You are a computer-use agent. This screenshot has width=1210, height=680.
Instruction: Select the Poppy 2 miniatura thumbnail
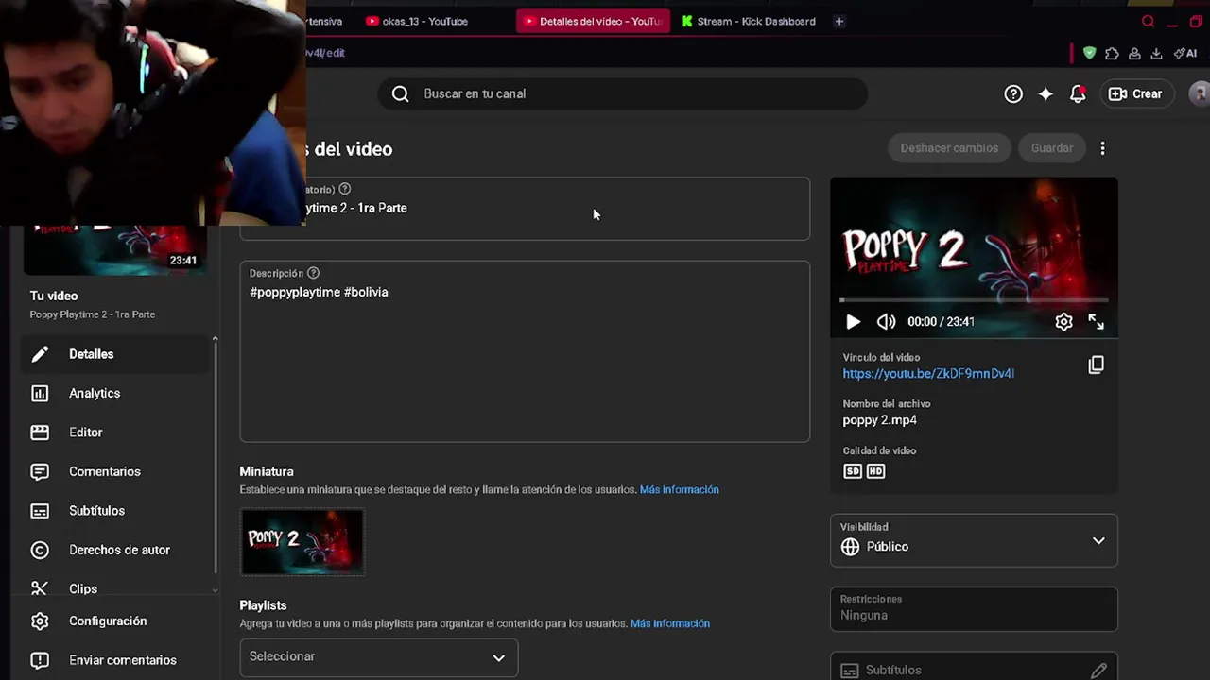point(302,542)
